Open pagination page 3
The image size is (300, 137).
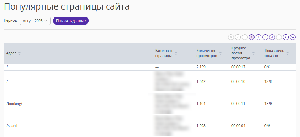pyautogui.click(x=265, y=37)
